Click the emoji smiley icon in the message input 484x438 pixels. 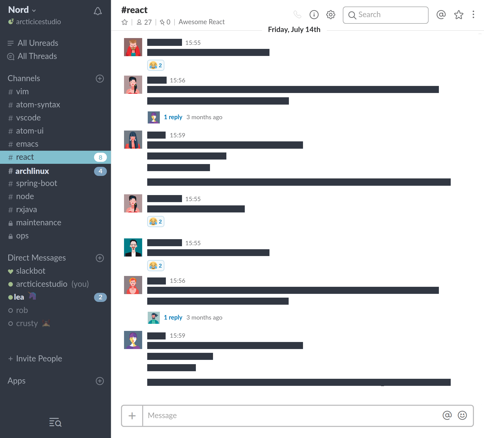463,415
